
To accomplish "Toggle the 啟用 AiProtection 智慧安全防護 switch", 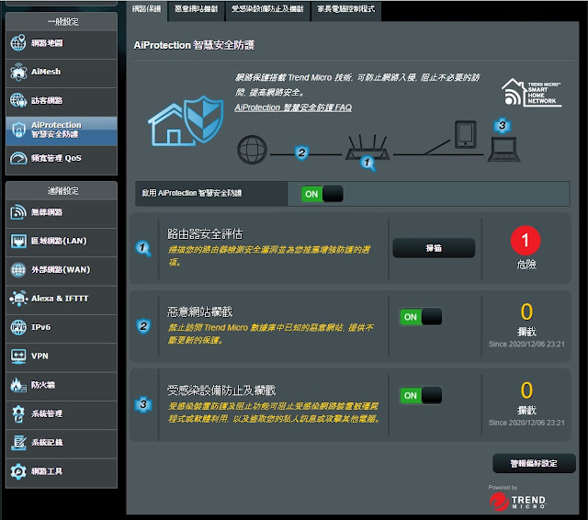I will pos(322,194).
